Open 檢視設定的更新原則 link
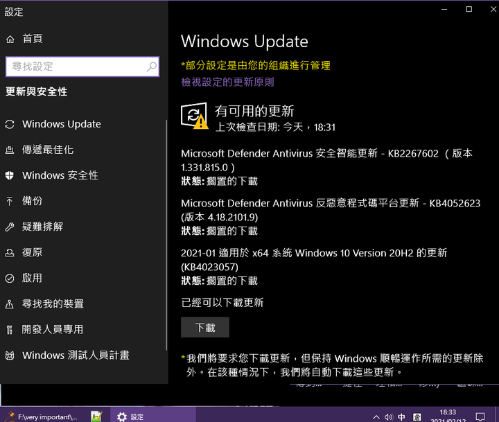The height and width of the screenshot is (422, 499). (x=227, y=82)
